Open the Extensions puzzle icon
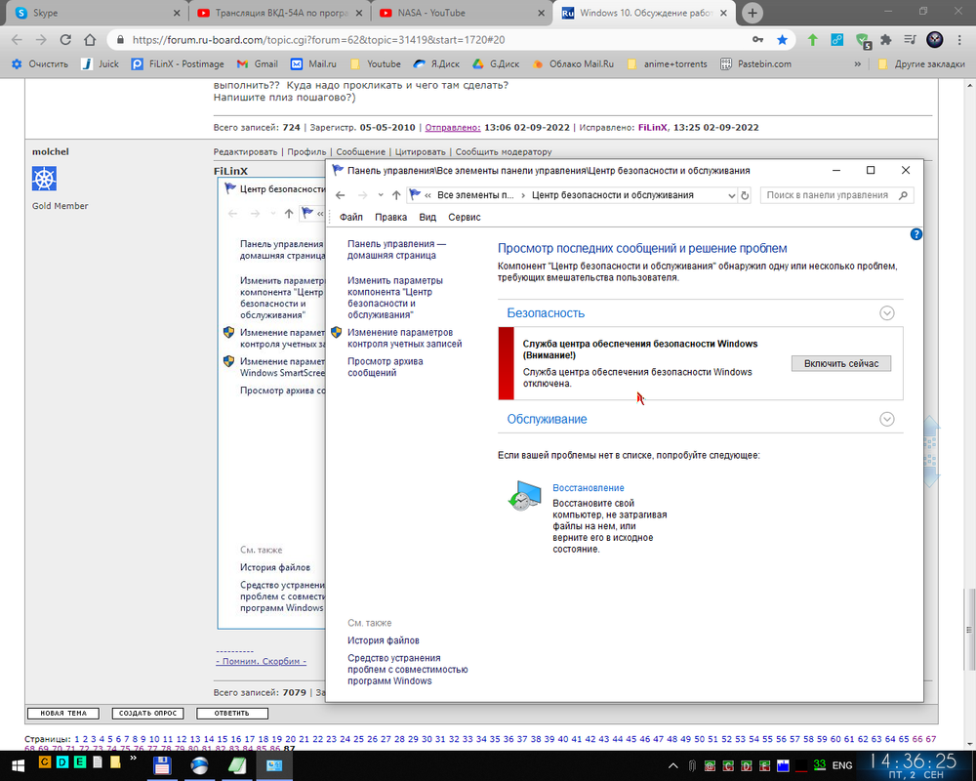Screen dimensions: 976x781 tap(886, 40)
